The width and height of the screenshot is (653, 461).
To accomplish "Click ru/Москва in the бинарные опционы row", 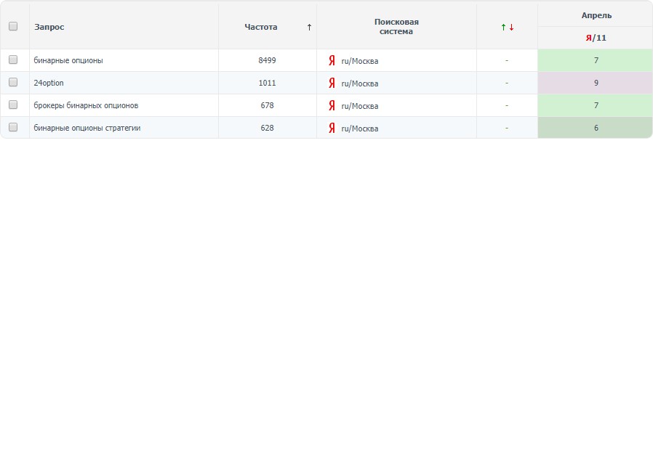I will tap(360, 61).
